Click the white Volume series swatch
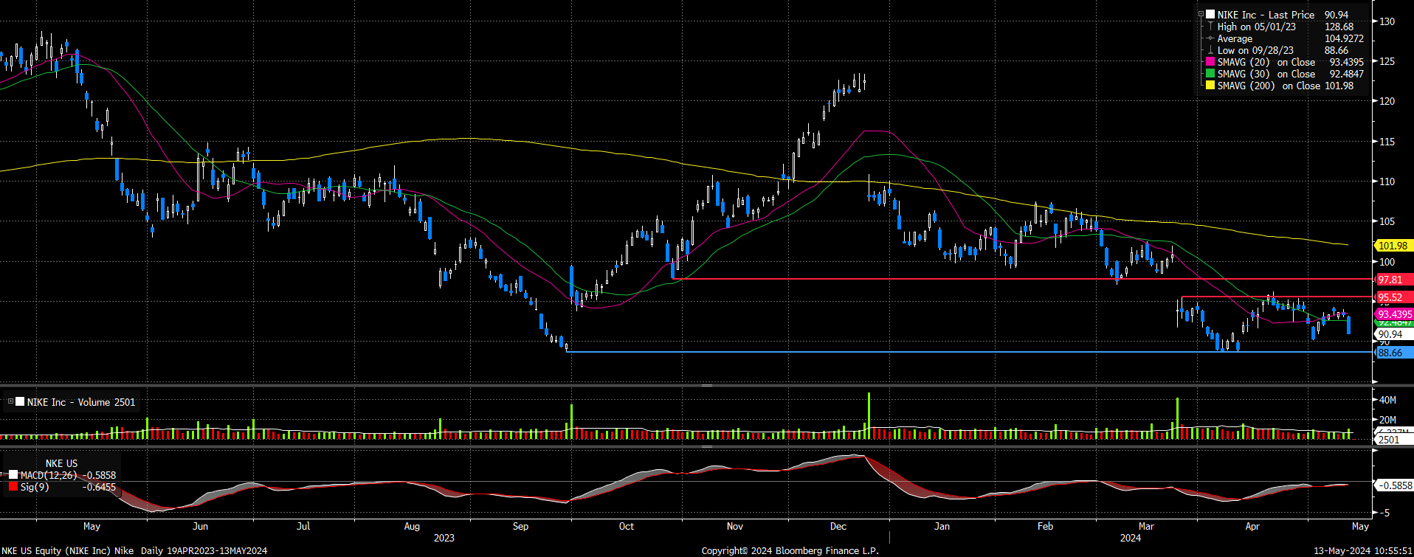The height and width of the screenshot is (557, 1414). (20, 402)
